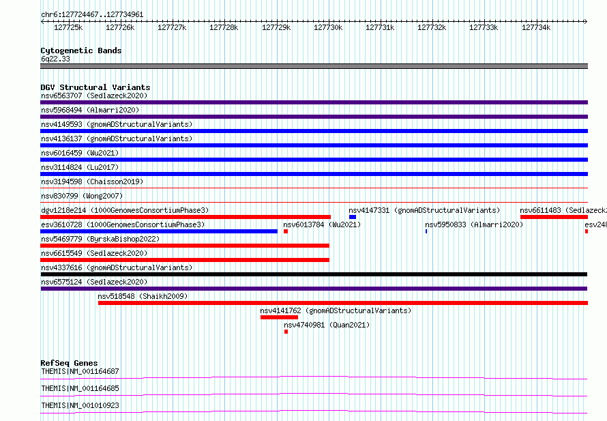The width and height of the screenshot is (607, 421).
Task: Click the tiny blue nsv5950833 variant marker
Action: click(426, 231)
